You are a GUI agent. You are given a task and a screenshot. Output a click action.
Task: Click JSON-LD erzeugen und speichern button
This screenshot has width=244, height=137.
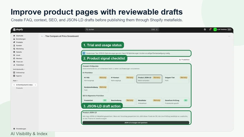(136, 123)
